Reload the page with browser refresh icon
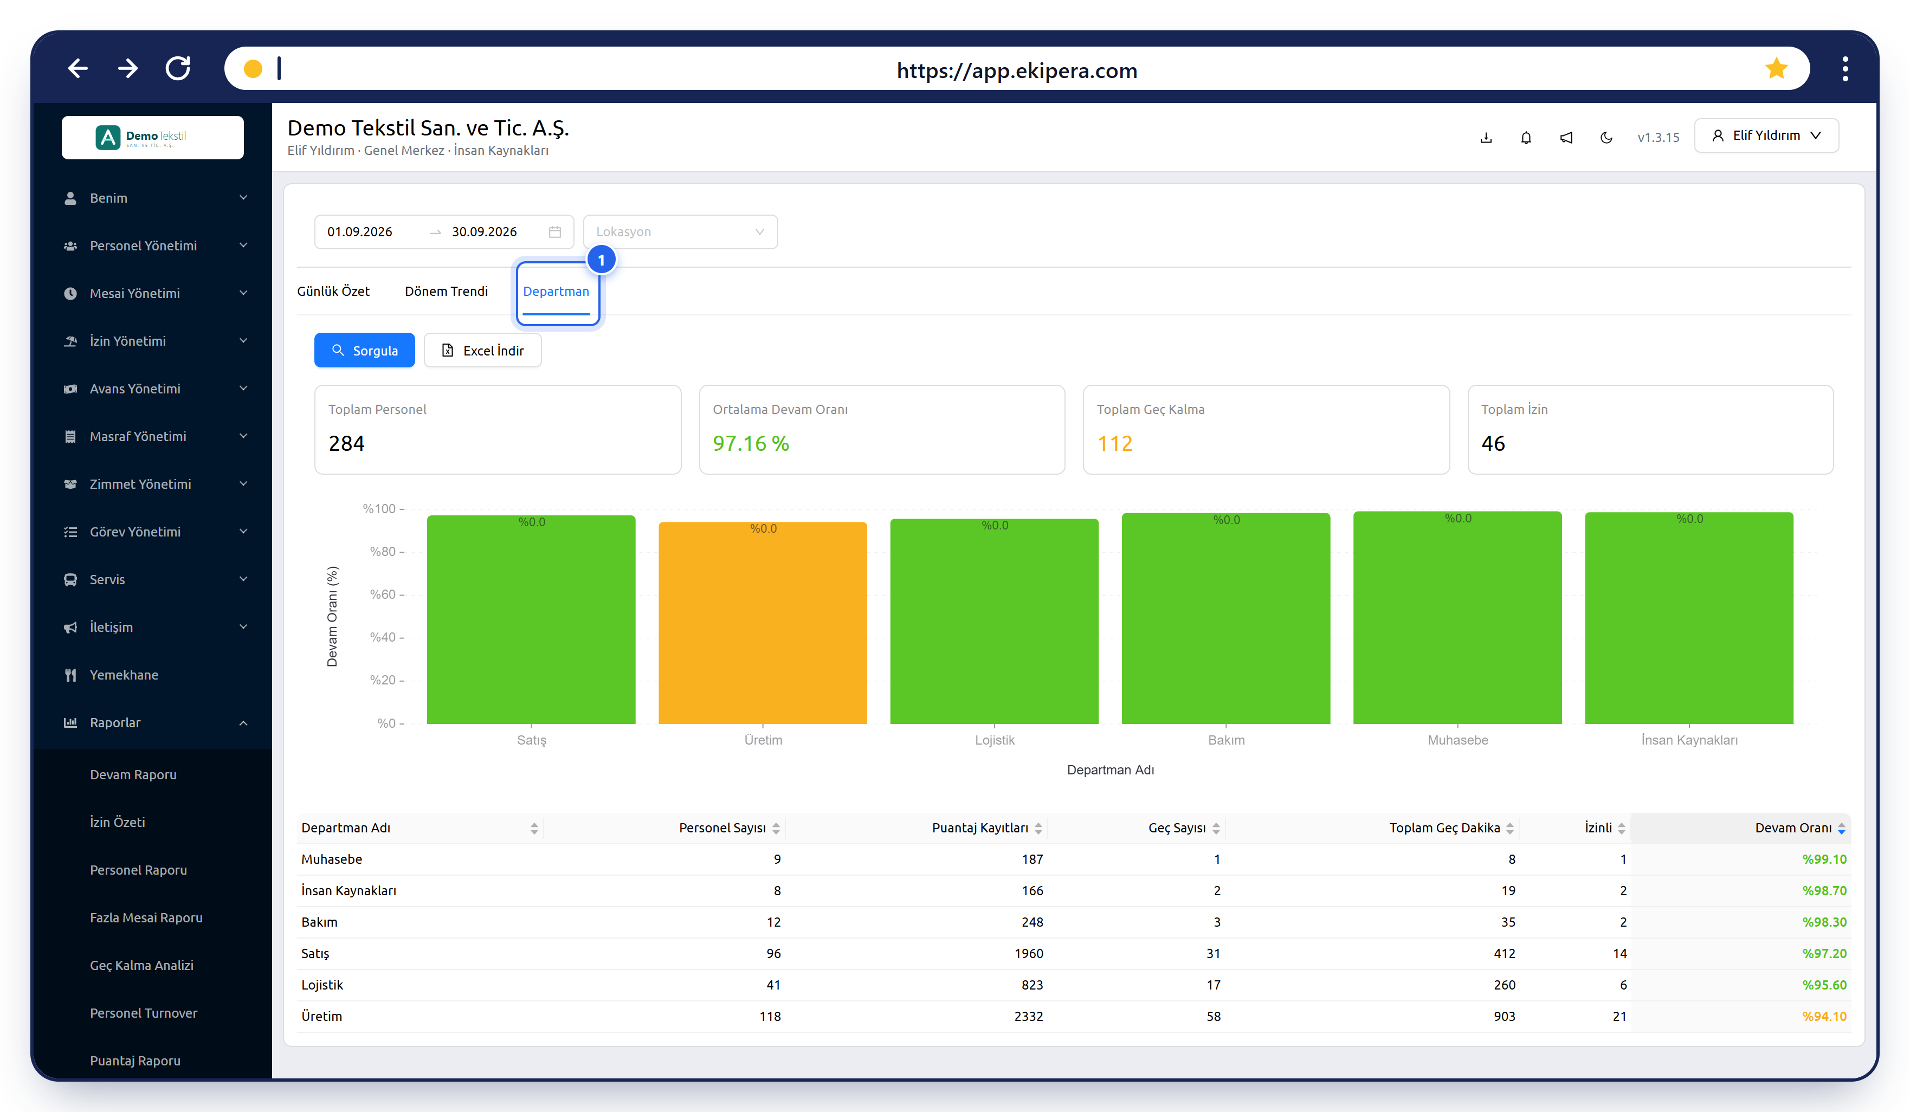The image size is (1910, 1112). click(x=178, y=68)
